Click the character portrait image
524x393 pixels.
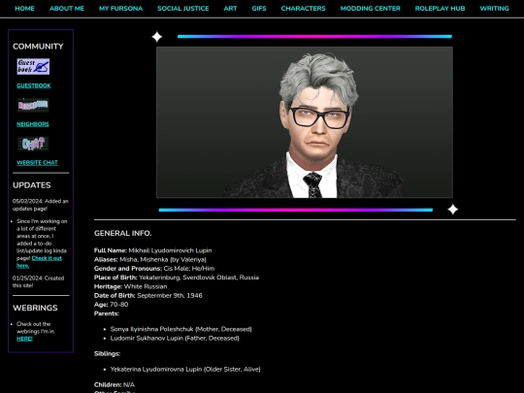click(305, 122)
